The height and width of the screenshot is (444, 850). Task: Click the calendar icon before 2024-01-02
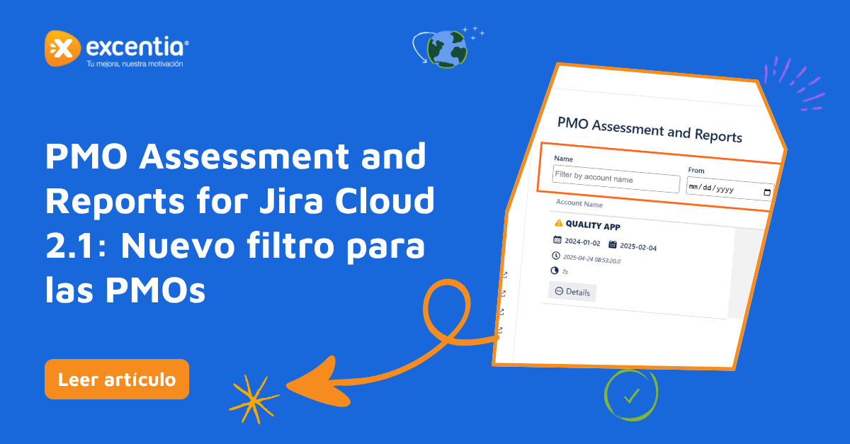pyautogui.click(x=557, y=240)
